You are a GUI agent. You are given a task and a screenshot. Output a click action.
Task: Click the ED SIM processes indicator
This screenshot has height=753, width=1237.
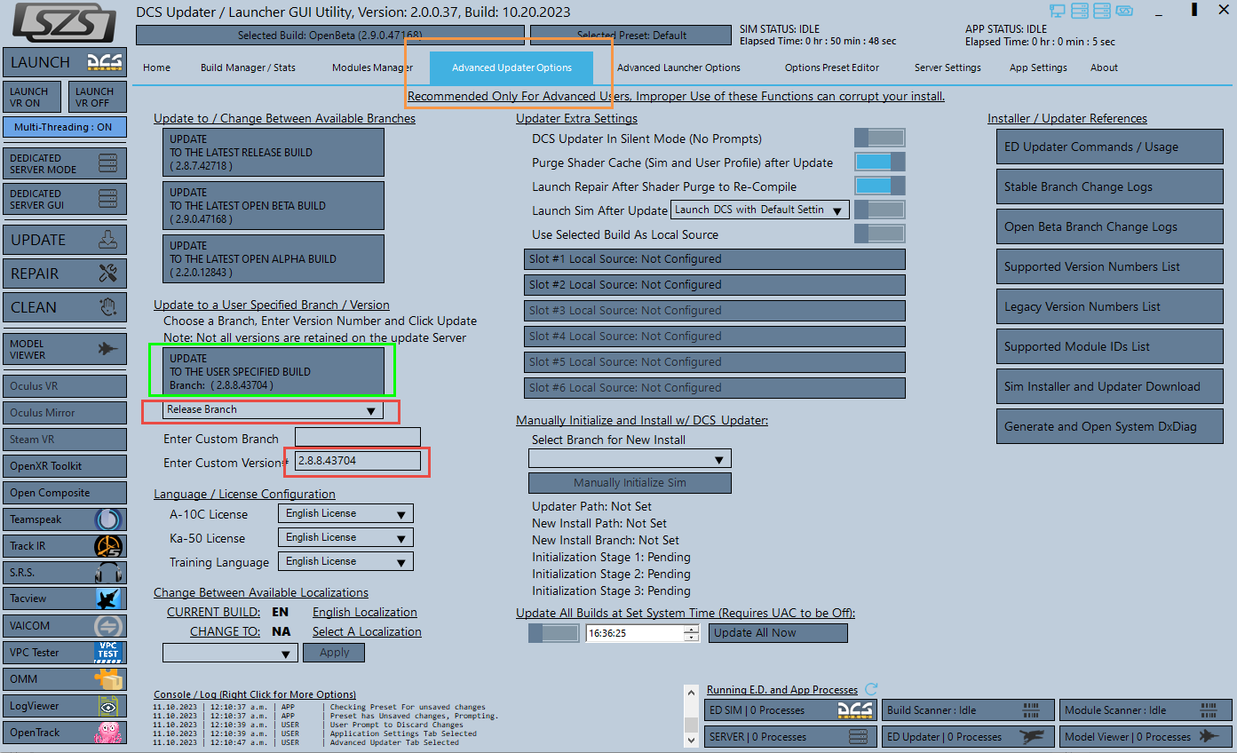point(791,710)
